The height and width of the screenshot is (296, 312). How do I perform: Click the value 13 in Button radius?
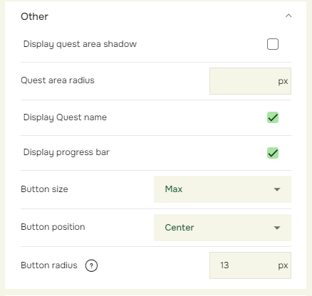pyautogui.click(x=224, y=265)
